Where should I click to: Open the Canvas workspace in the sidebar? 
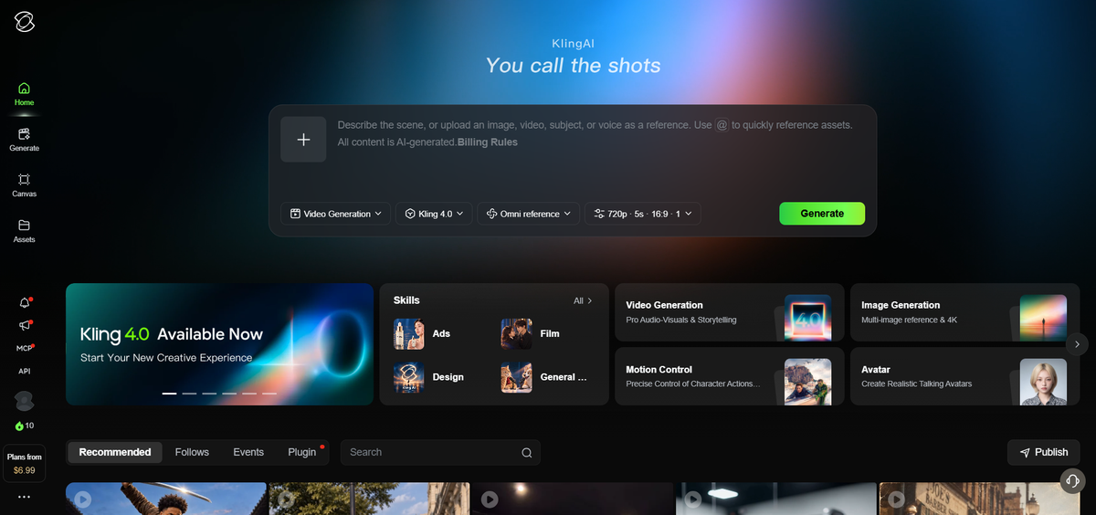(24, 185)
